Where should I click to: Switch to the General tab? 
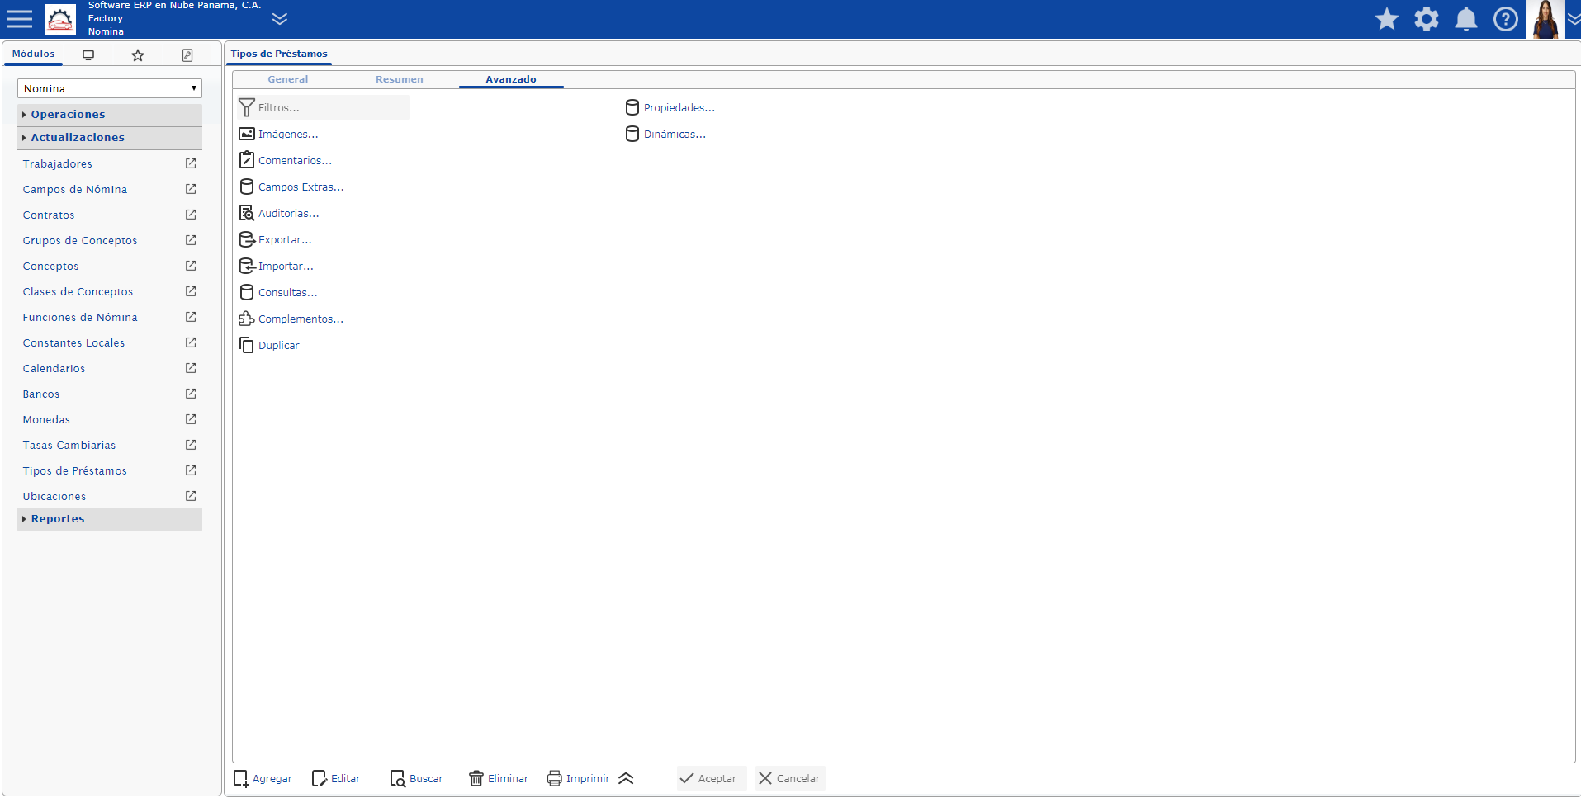[288, 79]
